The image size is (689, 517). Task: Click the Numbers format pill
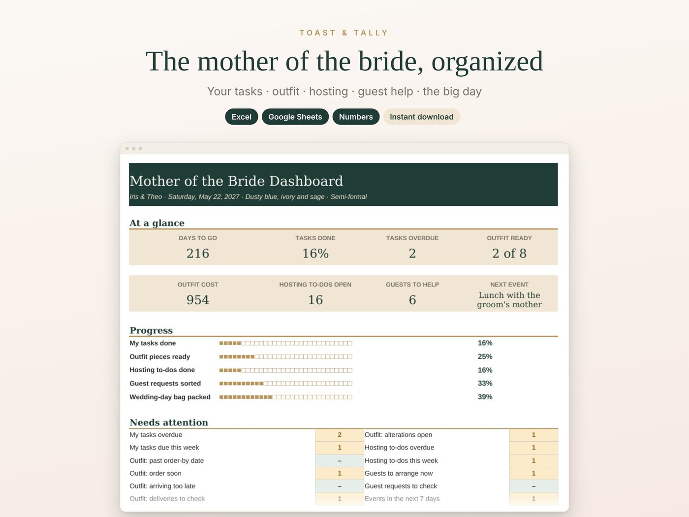point(356,117)
